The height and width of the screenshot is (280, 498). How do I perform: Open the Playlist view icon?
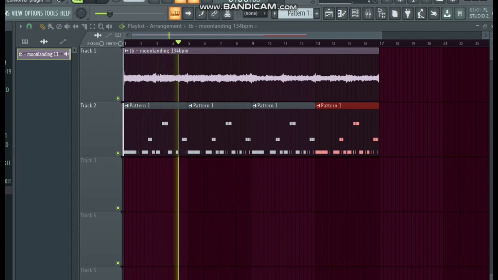tap(329, 14)
